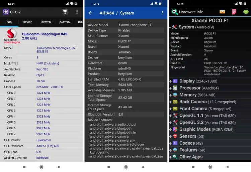Tap the Front Camera icon

pos(175,109)
